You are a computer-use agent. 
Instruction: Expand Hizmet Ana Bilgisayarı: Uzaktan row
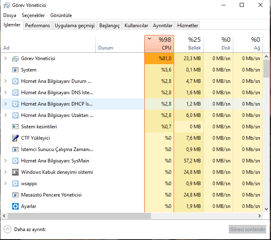(x=5, y=115)
